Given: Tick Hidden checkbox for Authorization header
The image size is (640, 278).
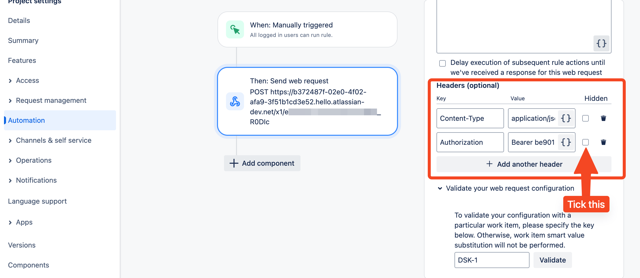Looking at the screenshot, I should (585, 142).
